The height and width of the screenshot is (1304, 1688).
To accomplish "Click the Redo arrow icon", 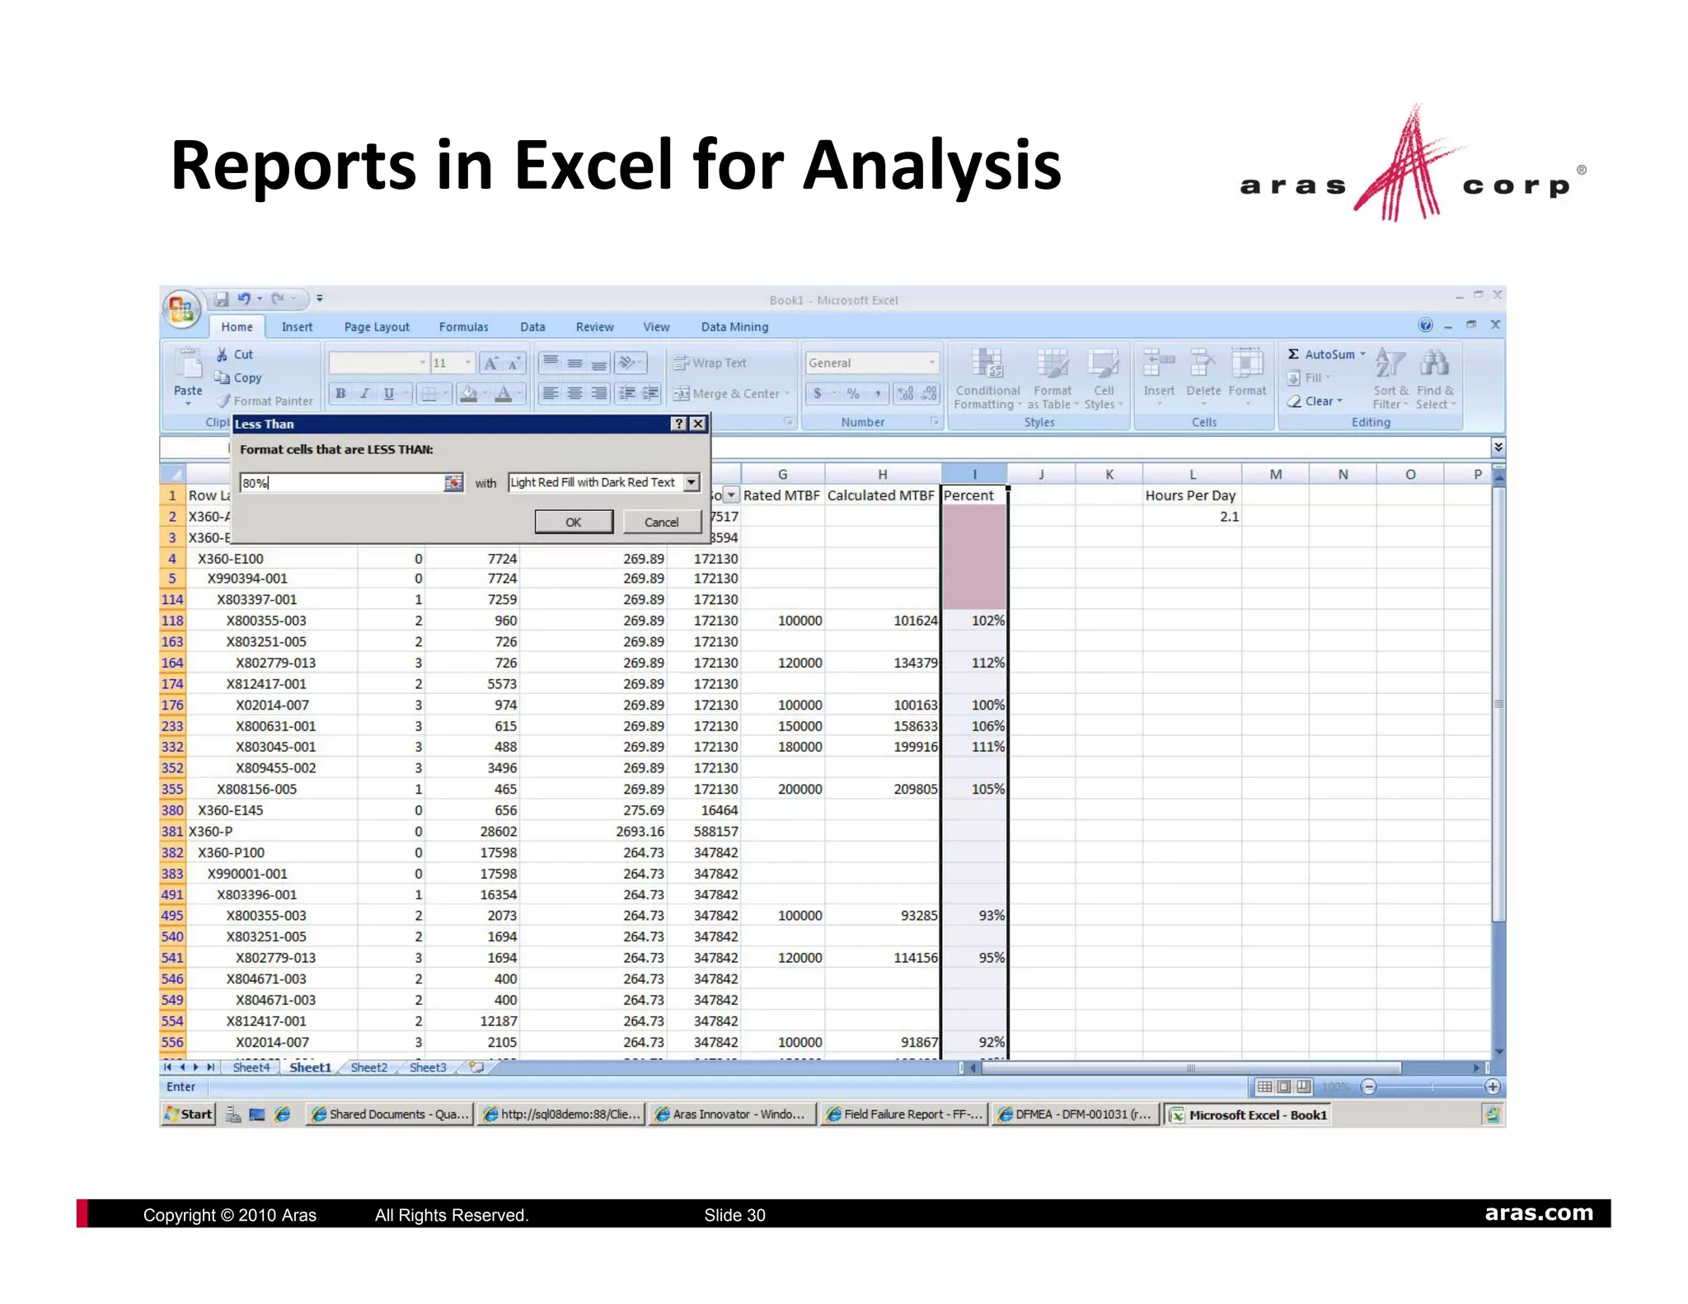I will click(278, 298).
